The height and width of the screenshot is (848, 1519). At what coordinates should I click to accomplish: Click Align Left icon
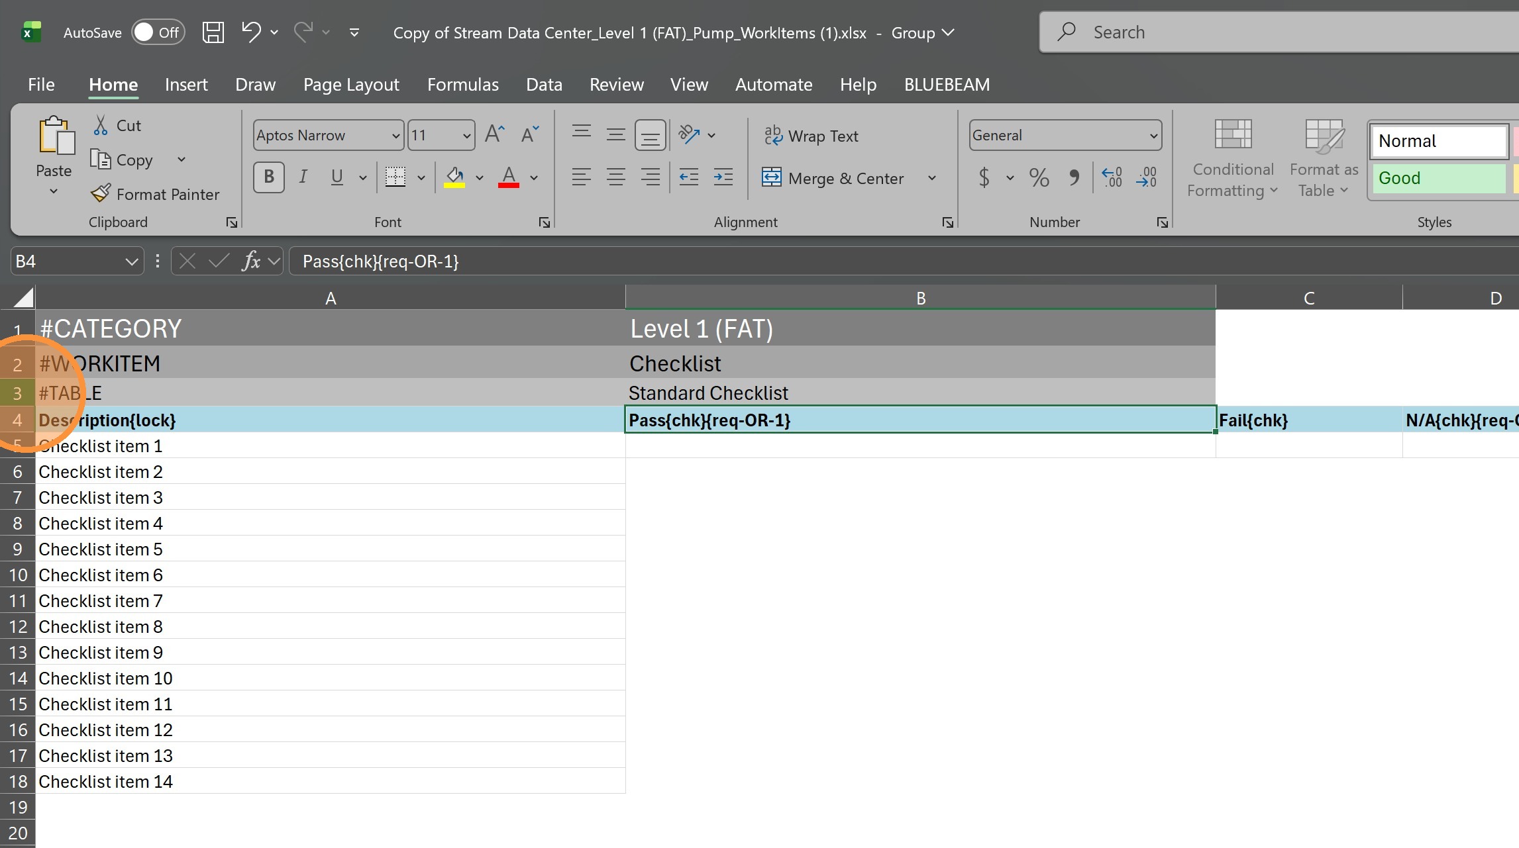[x=582, y=177]
